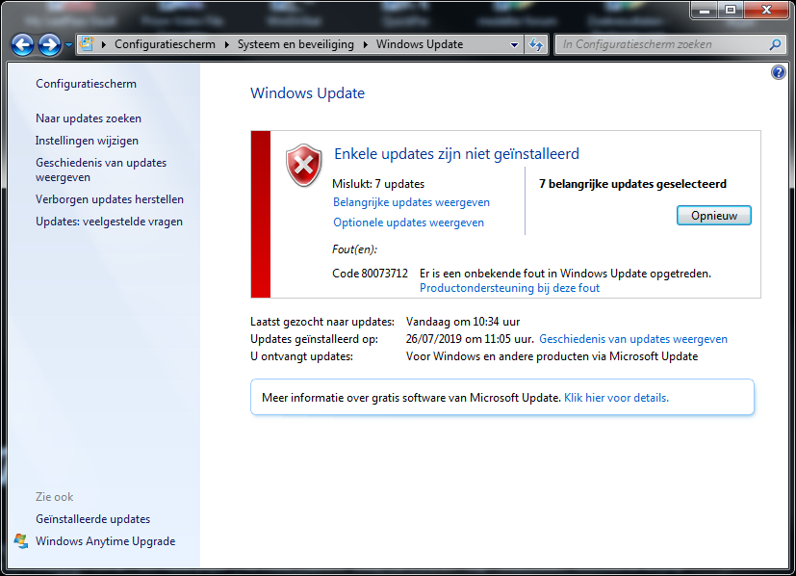This screenshot has height=576, width=796.
Task: Click 'Naar updates zoeken' in sidebar
Action: click(x=89, y=118)
